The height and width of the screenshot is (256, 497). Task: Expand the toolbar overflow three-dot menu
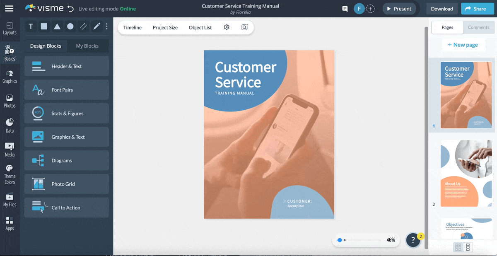coord(106,26)
